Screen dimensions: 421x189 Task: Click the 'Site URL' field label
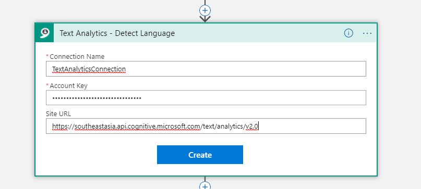coord(58,114)
